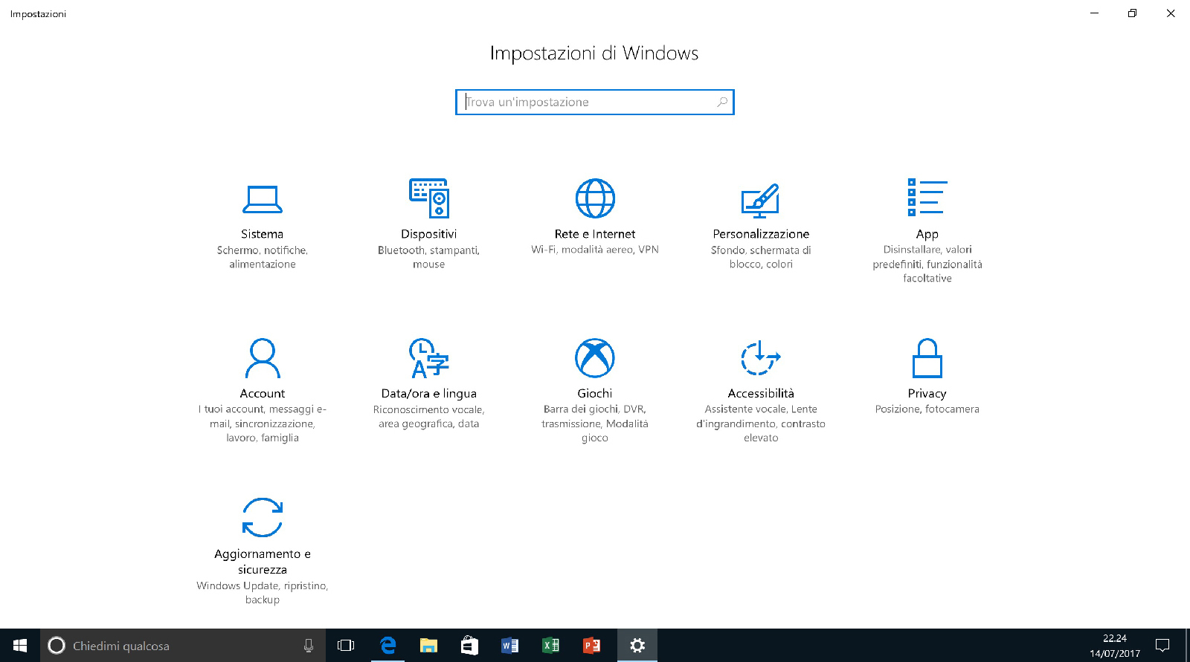Screen dimensions: 1190x662
Task: Open the Windows Store from the taskbar
Action: 469,646
